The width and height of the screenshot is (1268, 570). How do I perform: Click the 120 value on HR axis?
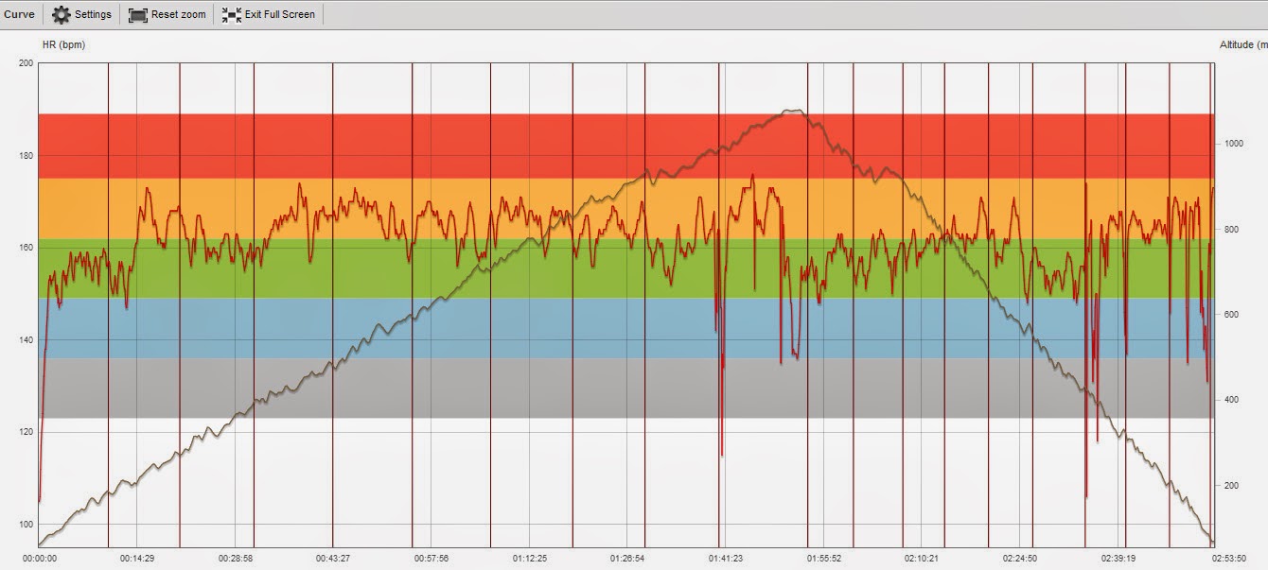26,432
